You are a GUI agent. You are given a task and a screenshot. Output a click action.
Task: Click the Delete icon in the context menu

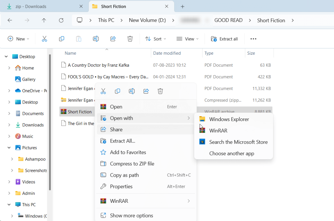click(160, 91)
